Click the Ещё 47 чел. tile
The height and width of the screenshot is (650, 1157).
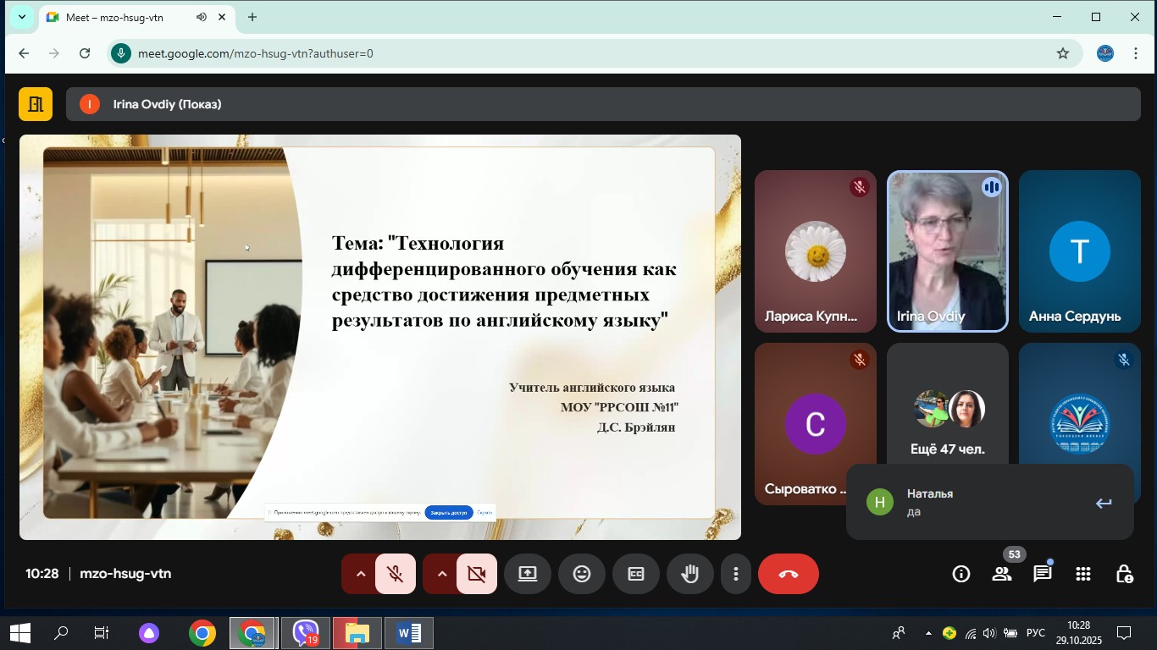coord(947,419)
